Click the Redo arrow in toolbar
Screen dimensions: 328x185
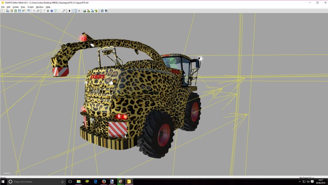[38, 11]
